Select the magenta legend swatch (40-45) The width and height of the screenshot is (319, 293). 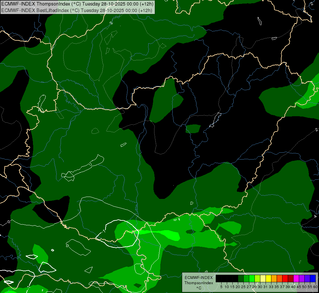click(296, 278)
